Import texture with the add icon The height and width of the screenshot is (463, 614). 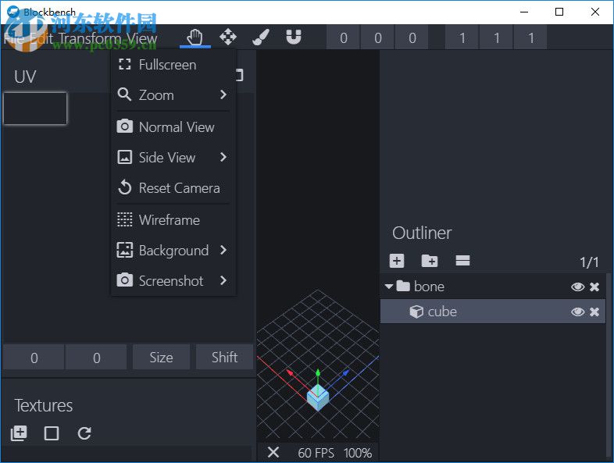[x=19, y=433]
